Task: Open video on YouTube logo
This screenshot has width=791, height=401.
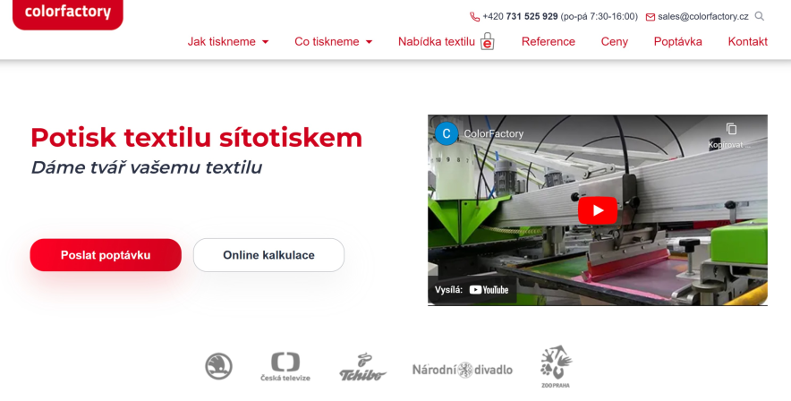Action: tap(489, 289)
